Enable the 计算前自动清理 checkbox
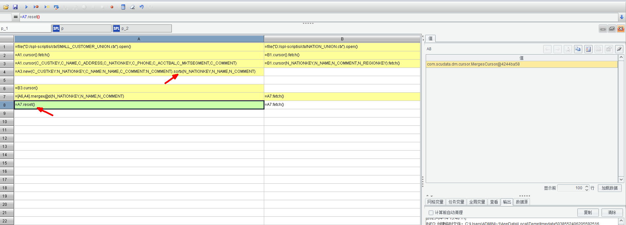The width and height of the screenshot is (626, 225). [431, 213]
